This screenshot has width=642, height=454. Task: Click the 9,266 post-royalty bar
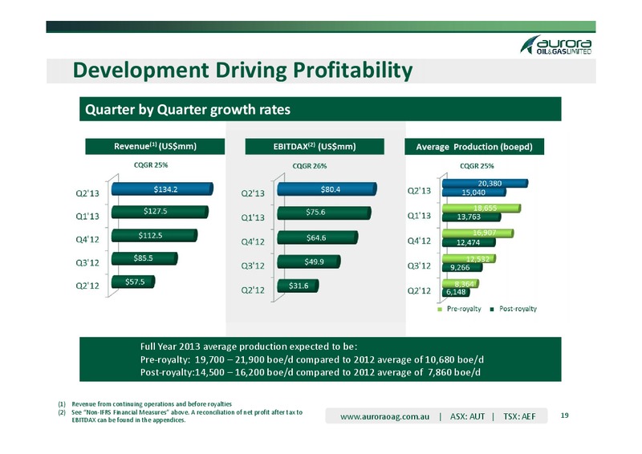click(462, 267)
